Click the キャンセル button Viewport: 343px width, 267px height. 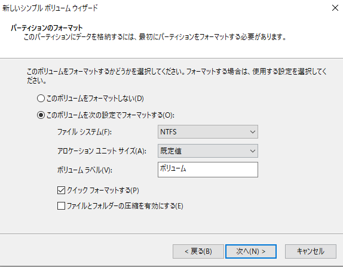pos(311,251)
